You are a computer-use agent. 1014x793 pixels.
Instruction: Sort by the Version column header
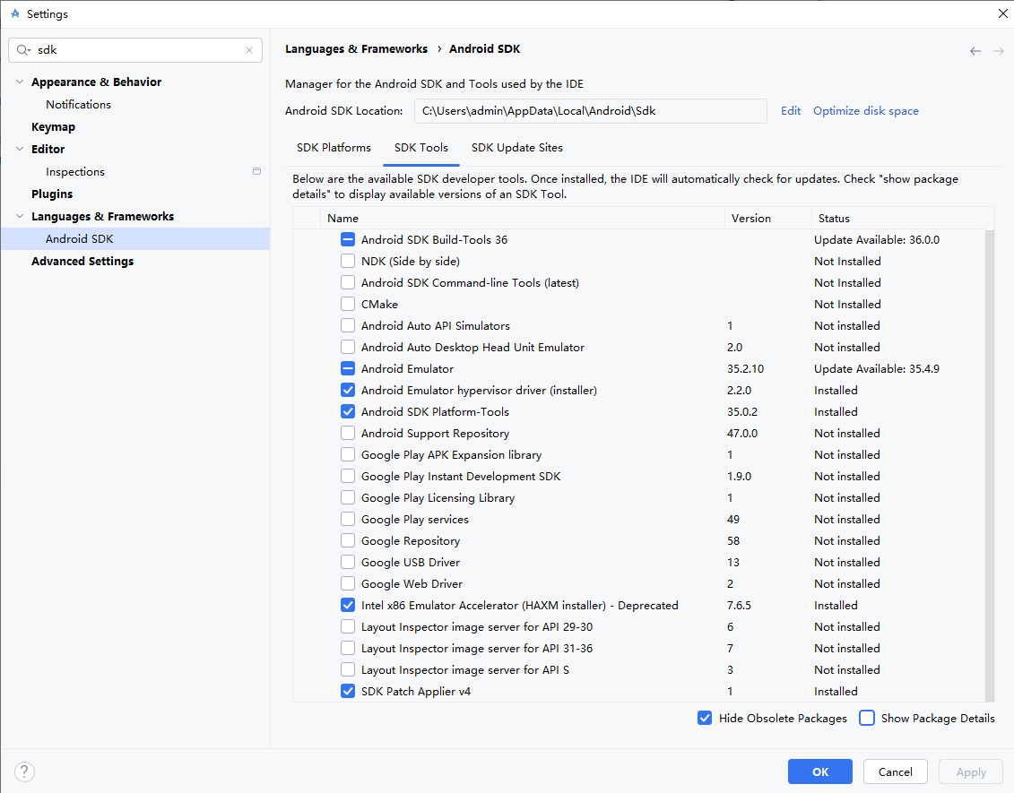(767, 219)
